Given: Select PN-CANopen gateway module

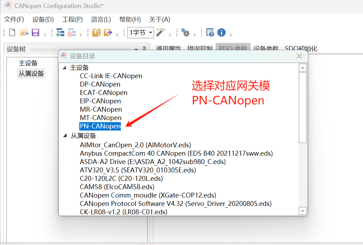Looking at the screenshot, I should [x=100, y=126].
